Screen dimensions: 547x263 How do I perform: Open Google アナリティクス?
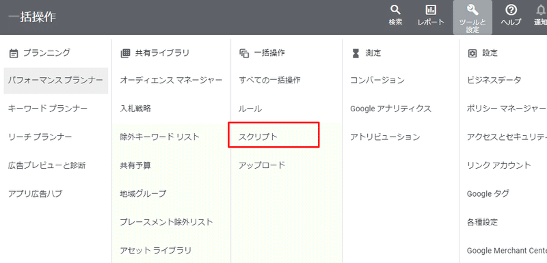tap(390, 109)
